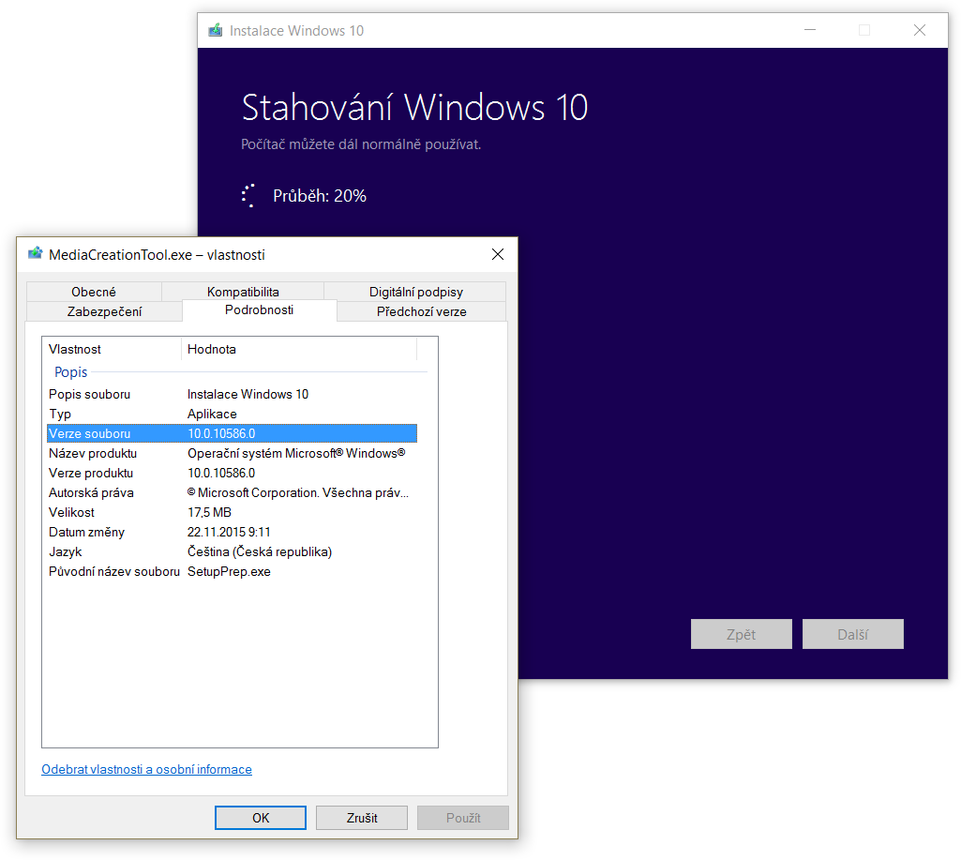This screenshot has width=961, height=860.
Task: Select the 'Jazyk' property row
Action: coord(232,551)
